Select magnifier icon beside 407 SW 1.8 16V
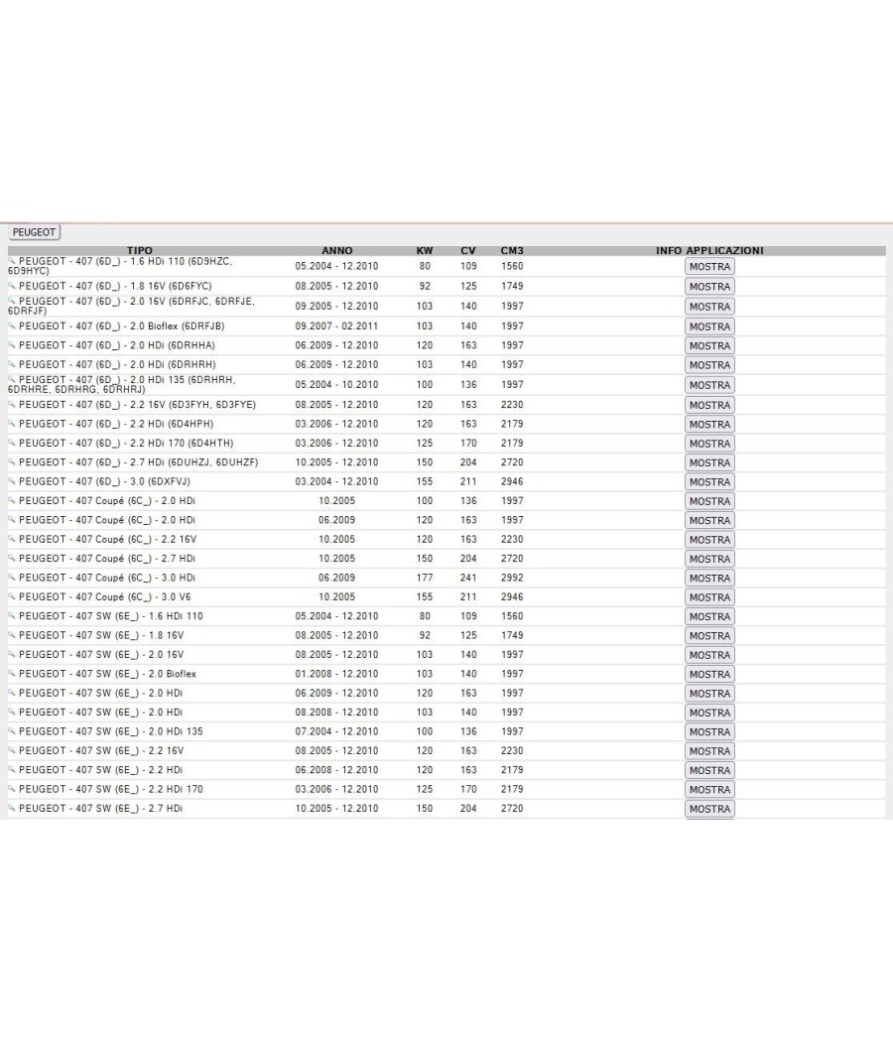893x1042 pixels. coord(12,635)
